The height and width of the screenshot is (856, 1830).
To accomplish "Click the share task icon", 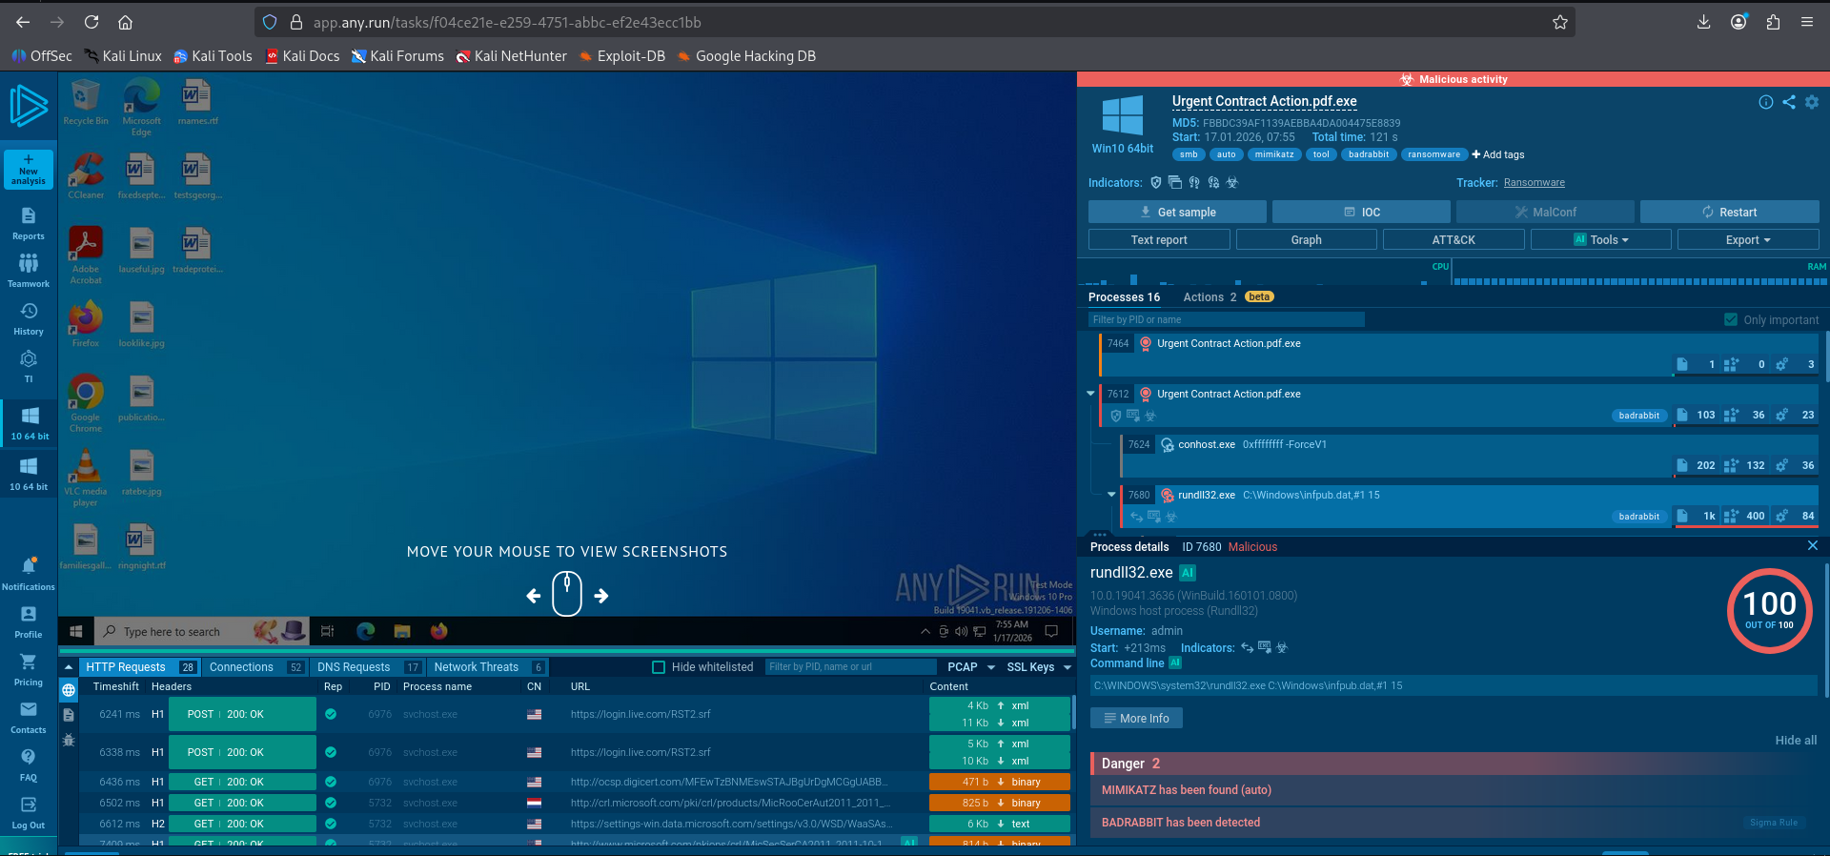I will click(1789, 102).
